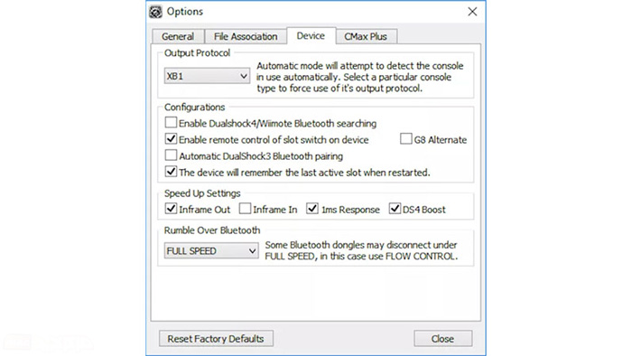The image size is (632, 356).
Task: Click the Options window app icon
Action: tap(155, 12)
